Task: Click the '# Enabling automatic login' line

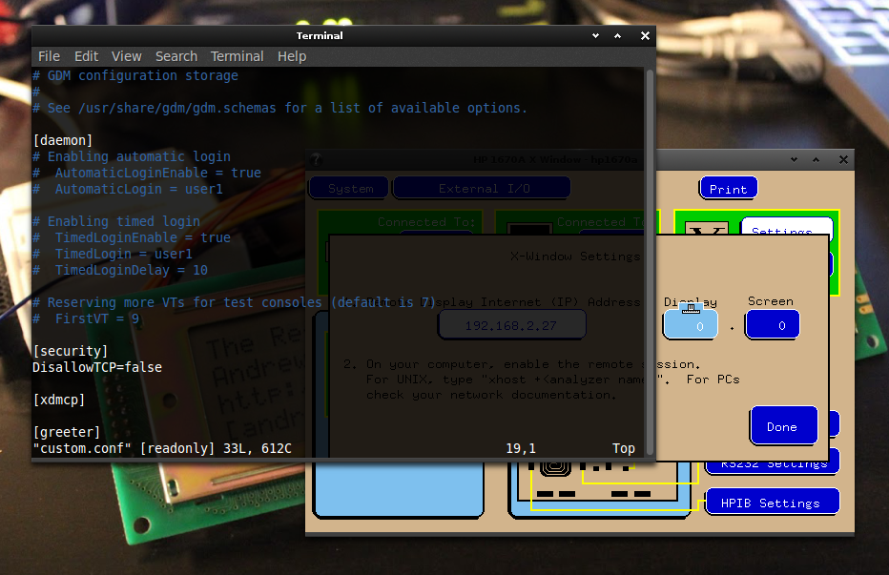Action: 132,156
